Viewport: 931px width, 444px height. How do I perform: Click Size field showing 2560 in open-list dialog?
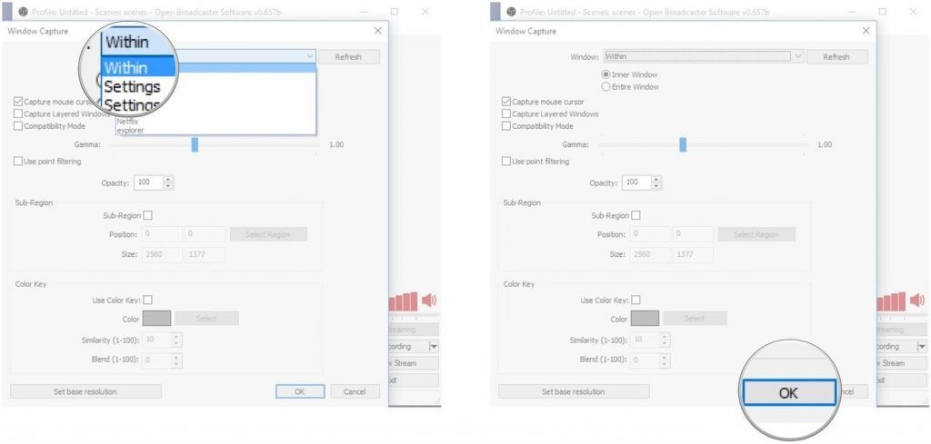point(162,255)
